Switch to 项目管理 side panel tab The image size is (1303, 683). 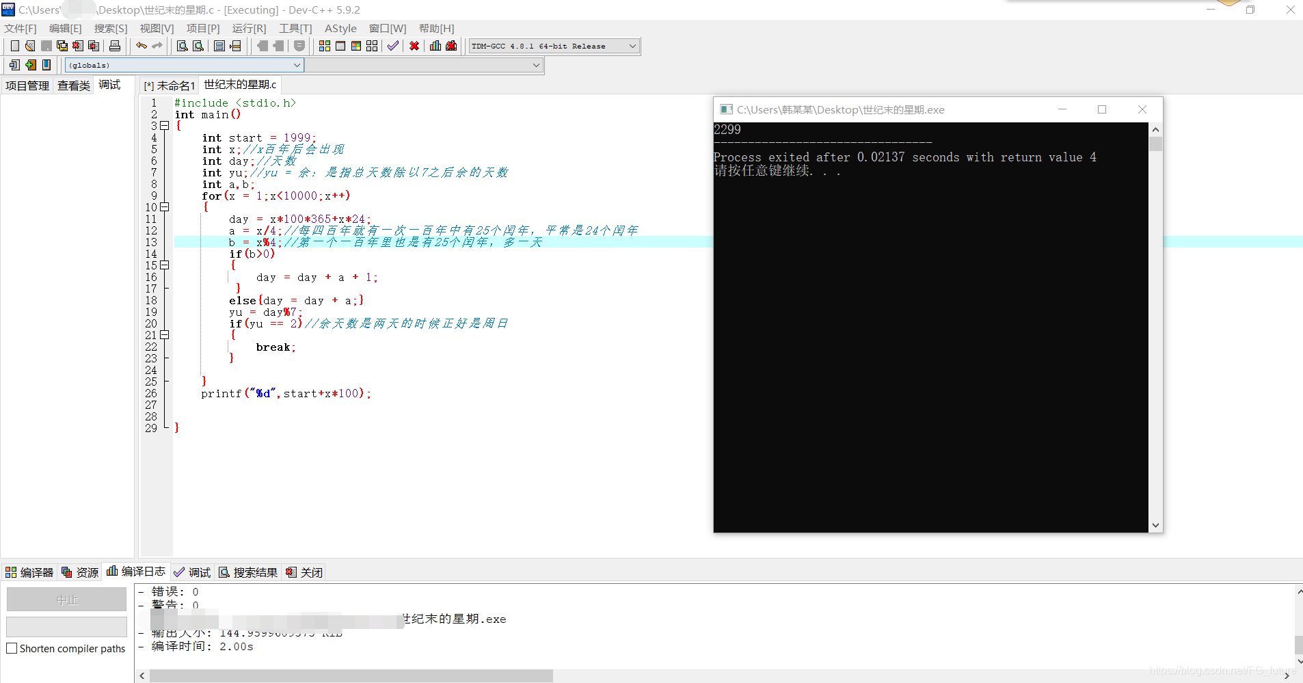tap(27, 85)
